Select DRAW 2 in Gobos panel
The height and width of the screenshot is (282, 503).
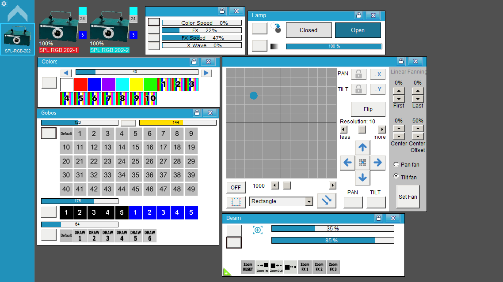(94, 236)
